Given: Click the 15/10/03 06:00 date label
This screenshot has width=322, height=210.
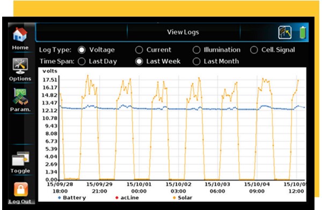Looking at the screenshot, I should (217, 187).
